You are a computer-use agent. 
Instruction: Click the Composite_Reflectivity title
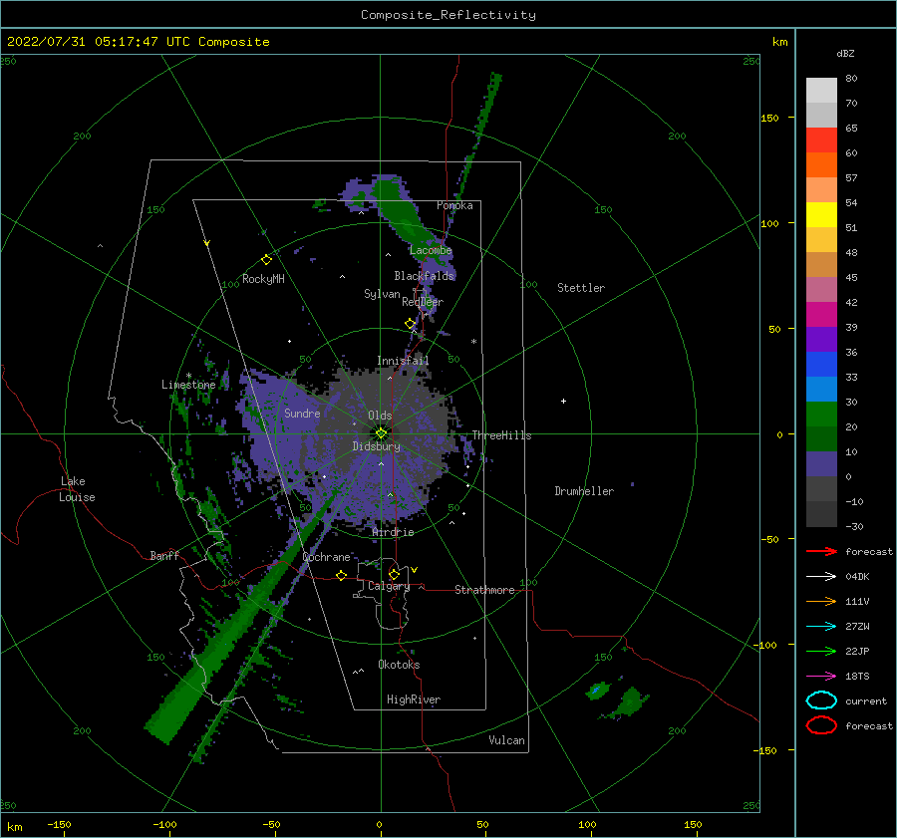point(448,15)
